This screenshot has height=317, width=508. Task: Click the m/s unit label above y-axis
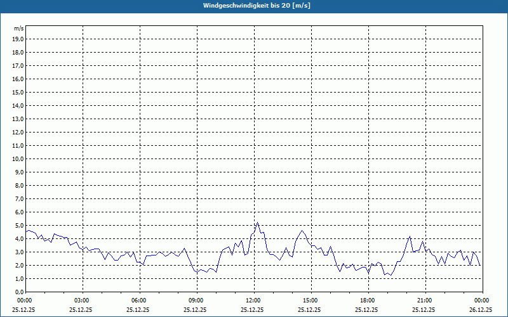pos(19,29)
